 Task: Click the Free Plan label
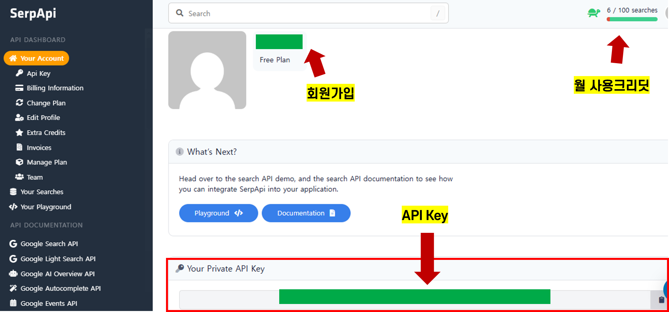click(275, 60)
